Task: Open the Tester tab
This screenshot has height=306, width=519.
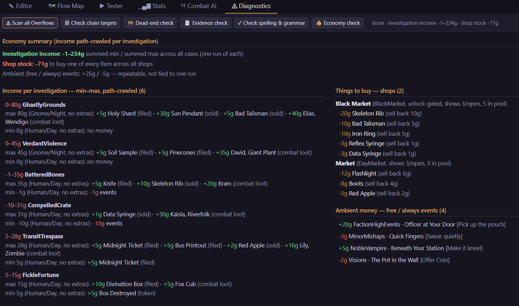Action: [111, 6]
